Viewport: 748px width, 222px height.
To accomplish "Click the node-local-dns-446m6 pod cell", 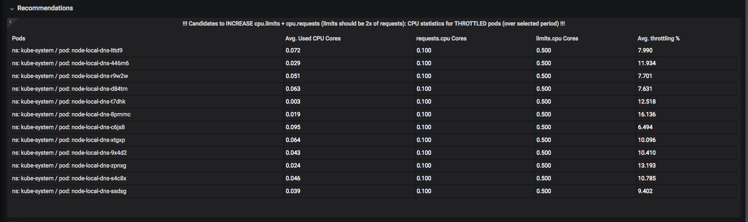I will 70,63.
